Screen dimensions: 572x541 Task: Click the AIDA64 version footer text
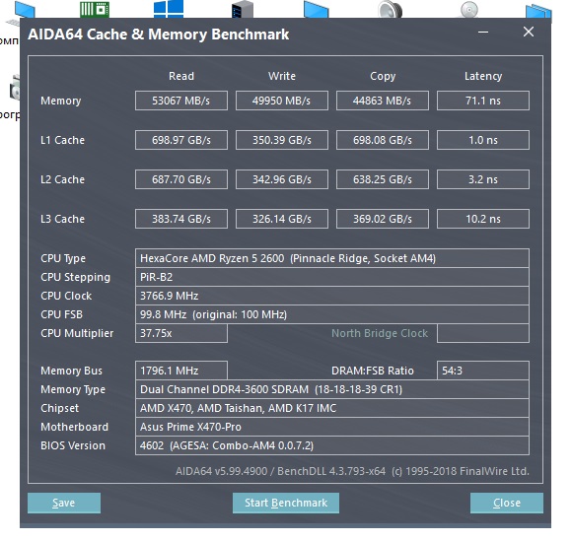[x=352, y=471]
